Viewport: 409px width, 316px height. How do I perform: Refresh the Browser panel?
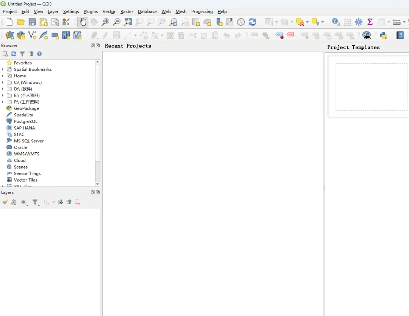point(14,54)
